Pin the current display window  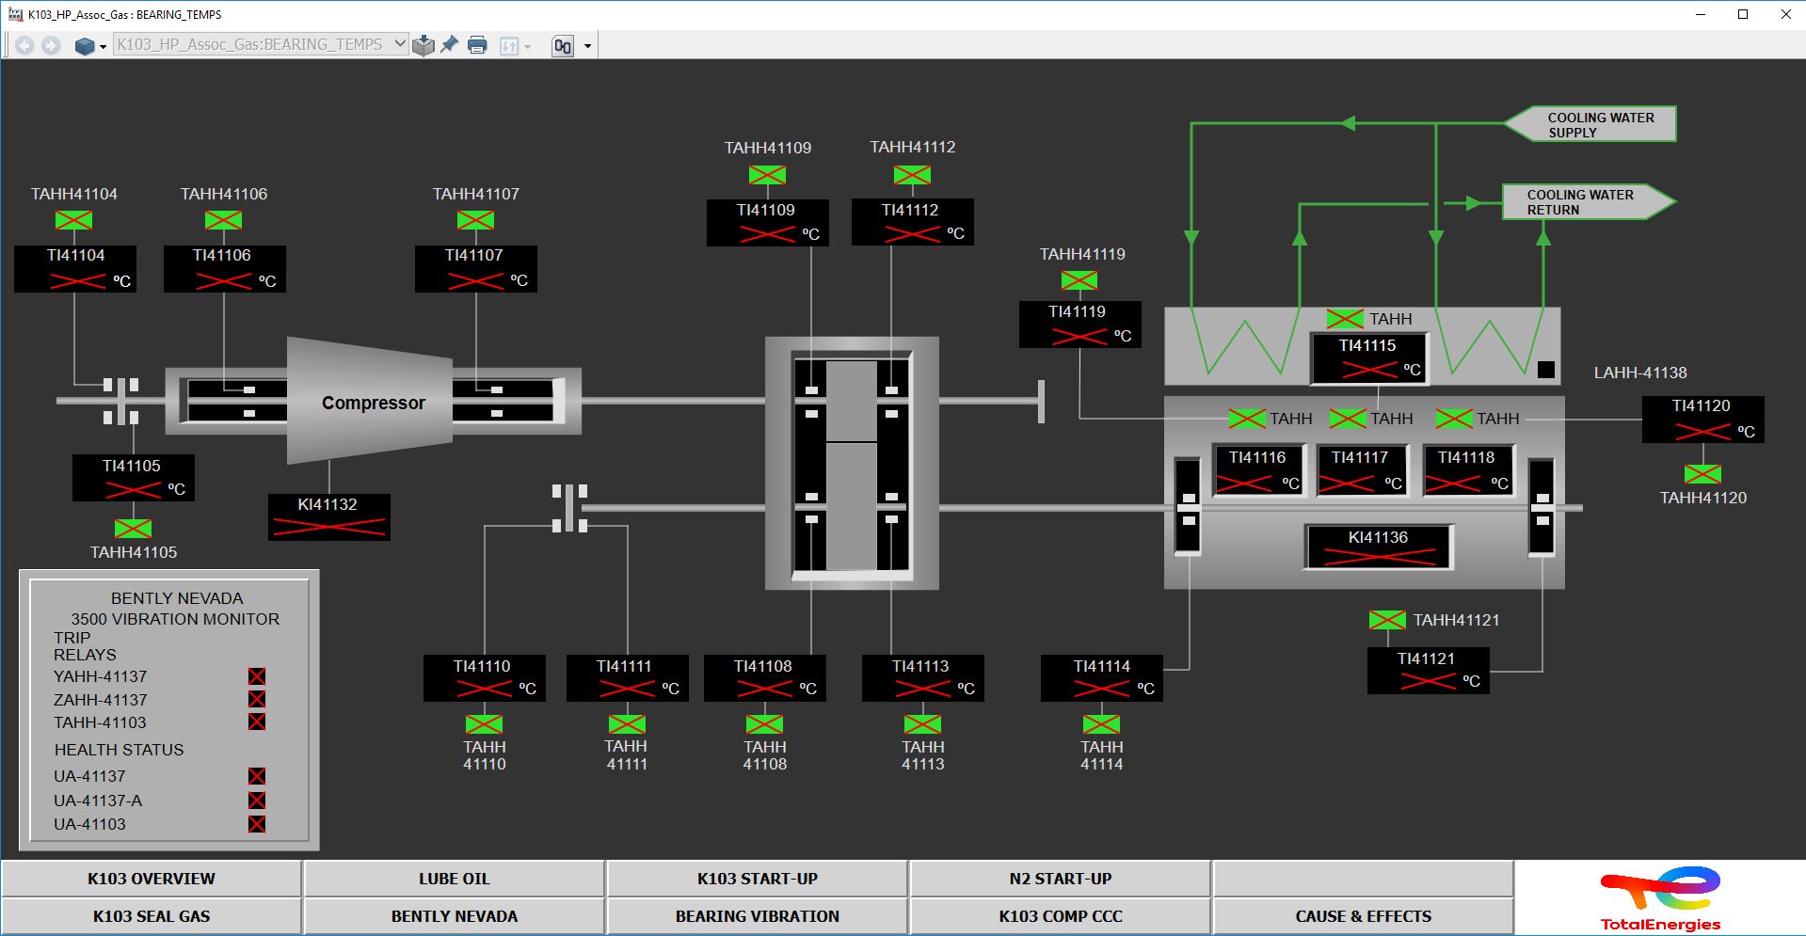450,44
